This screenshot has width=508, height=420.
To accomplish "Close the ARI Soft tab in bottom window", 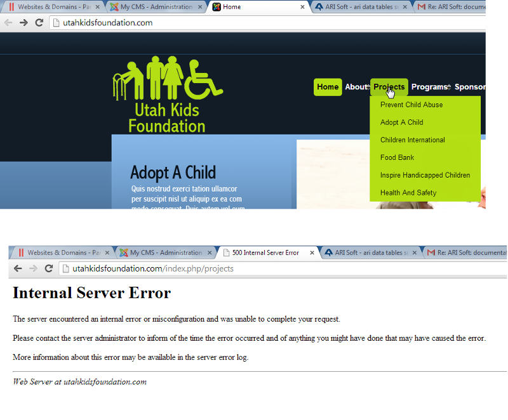I will coord(415,253).
